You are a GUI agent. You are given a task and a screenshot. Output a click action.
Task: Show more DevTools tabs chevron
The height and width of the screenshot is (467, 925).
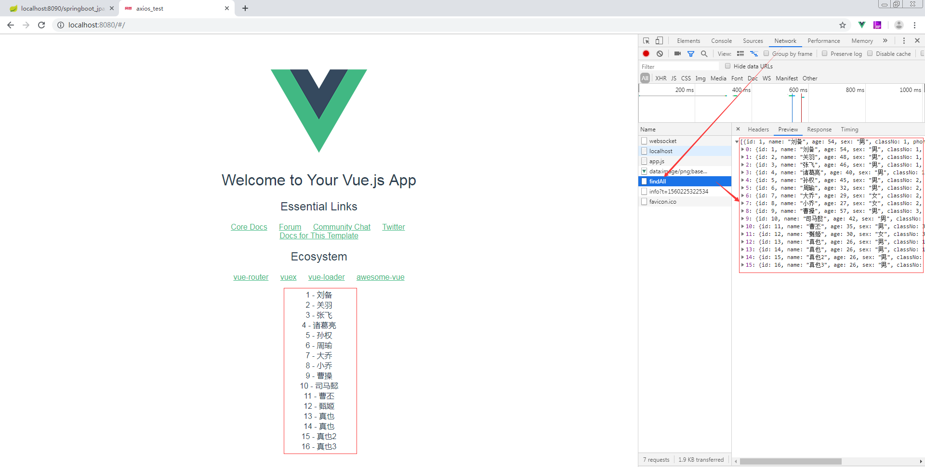pyautogui.click(x=885, y=41)
